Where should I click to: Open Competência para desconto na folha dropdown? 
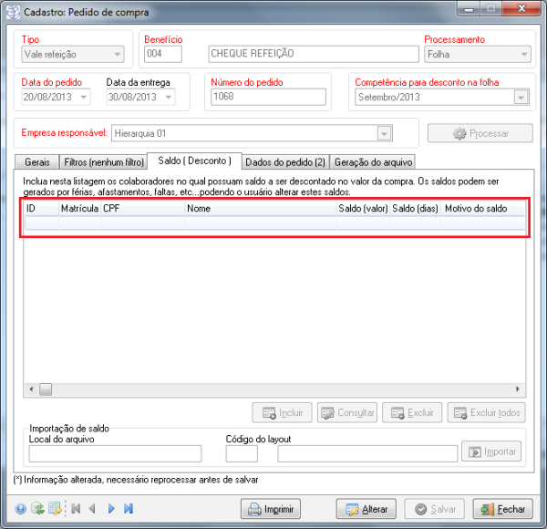(x=521, y=98)
